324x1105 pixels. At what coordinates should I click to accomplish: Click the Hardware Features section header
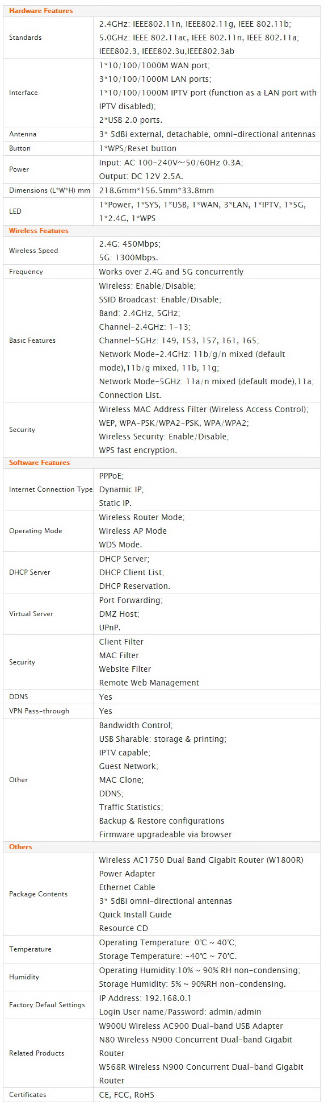tap(41, 11)
